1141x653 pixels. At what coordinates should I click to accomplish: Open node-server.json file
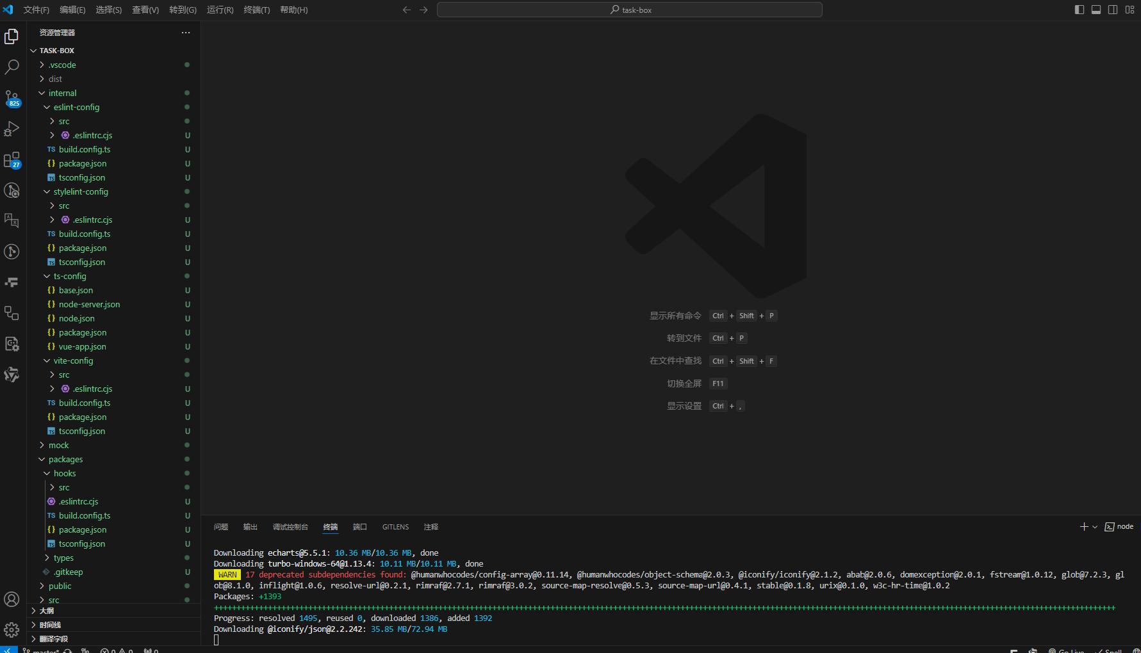tap(114, 304)
